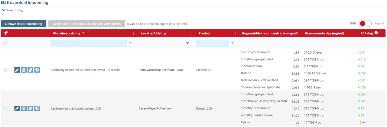Delete the primer 015 risk assessment via trash icon
Viewport: 387px width, 127px height.
24,108
